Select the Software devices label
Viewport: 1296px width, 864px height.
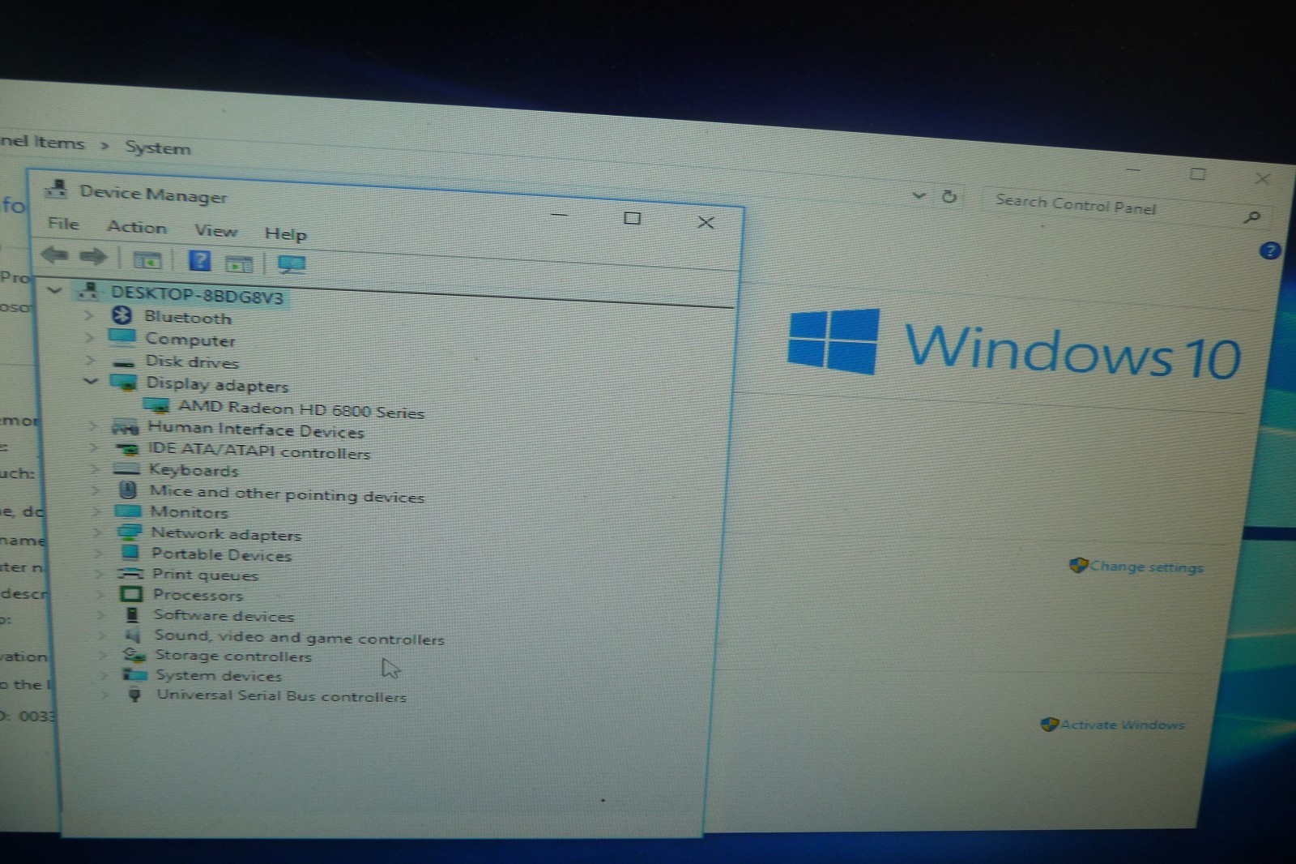224,615
